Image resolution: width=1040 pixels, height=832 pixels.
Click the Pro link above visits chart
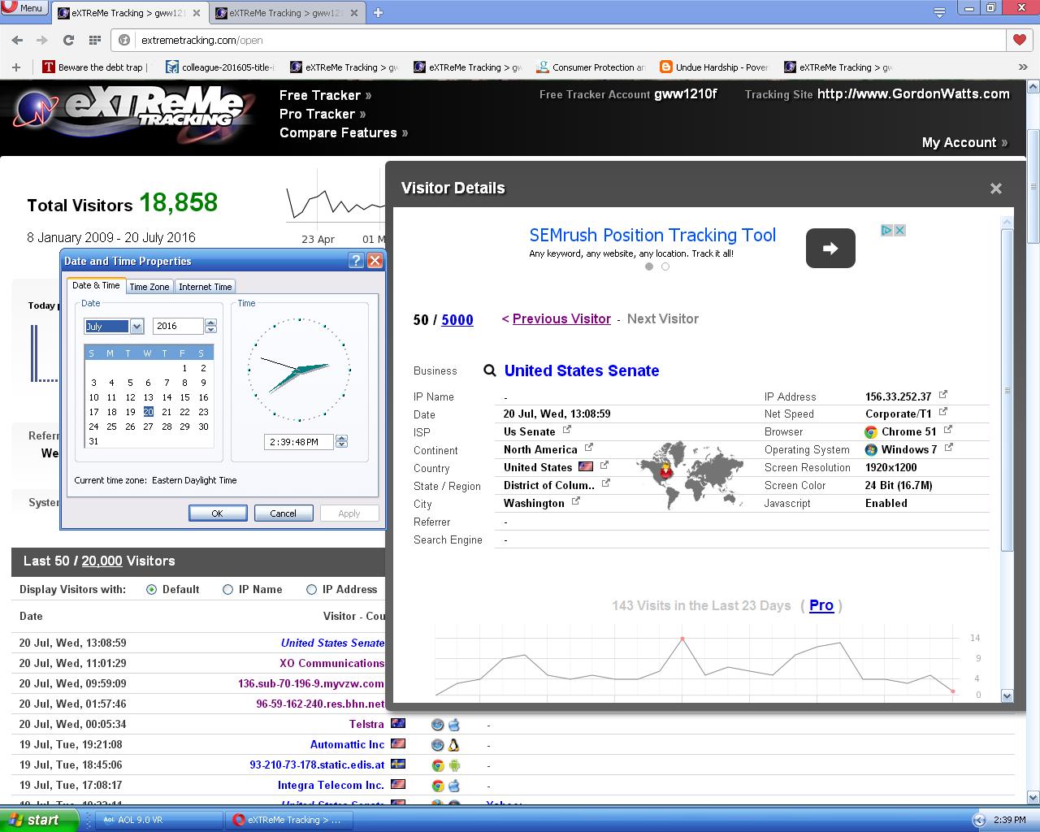(x=821, y=605)
